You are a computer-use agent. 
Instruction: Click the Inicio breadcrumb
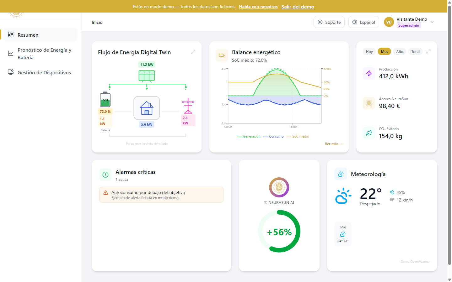click(97, 22)
